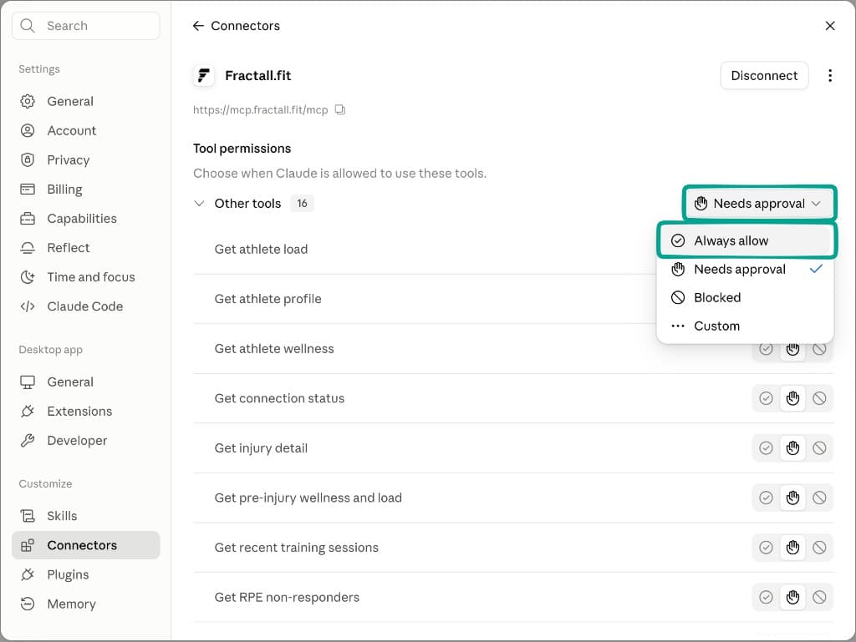Block Get pre-injury wellness and load

pos(819,498)
